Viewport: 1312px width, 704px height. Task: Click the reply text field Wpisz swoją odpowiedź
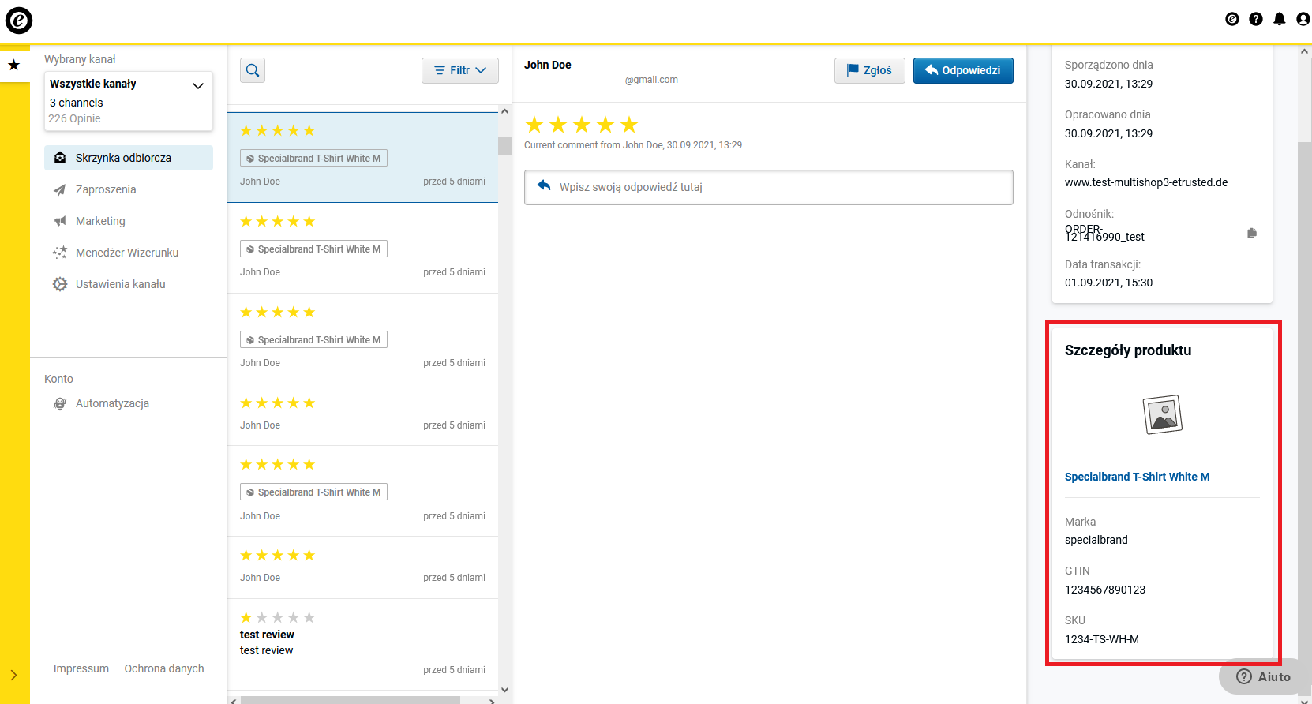769,187
